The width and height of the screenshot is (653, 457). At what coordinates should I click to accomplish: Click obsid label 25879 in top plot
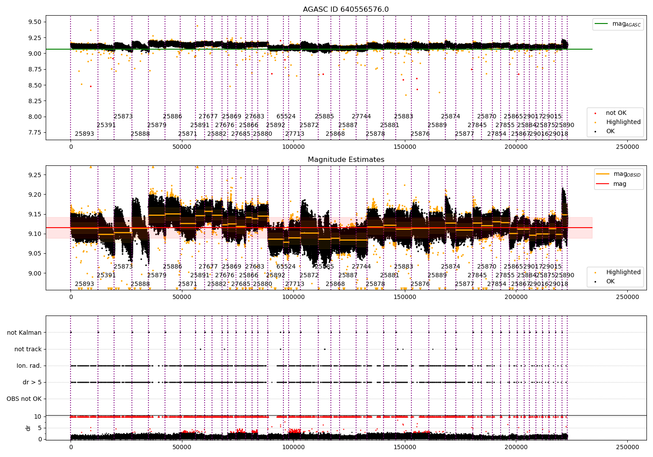[x=157, y=125]
